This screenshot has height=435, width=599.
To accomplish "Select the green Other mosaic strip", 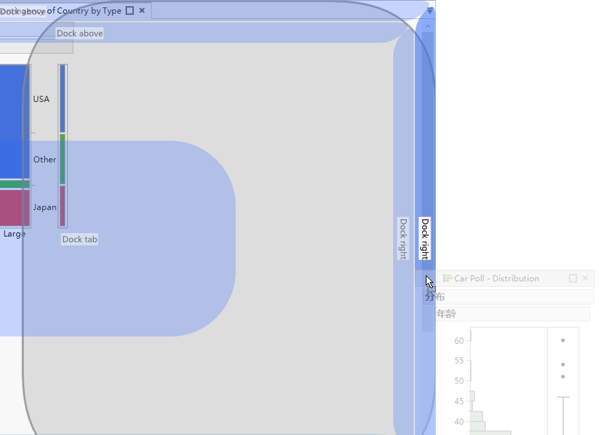I will (15, 185).
